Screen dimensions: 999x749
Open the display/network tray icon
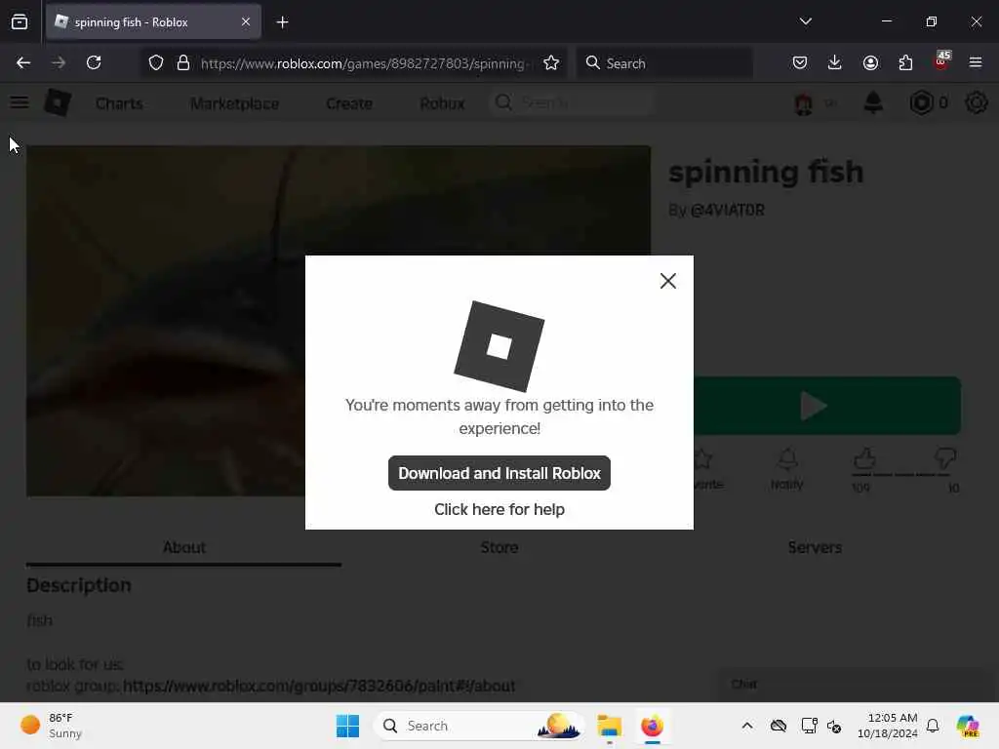pos(809,726)
